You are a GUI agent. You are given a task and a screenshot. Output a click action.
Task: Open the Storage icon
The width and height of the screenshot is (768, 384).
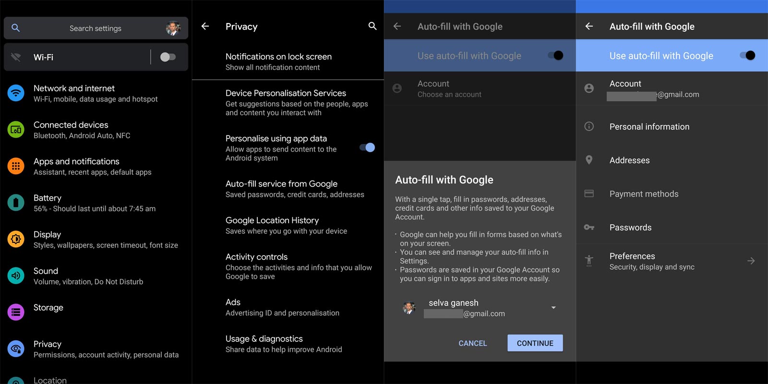[16, 312]
